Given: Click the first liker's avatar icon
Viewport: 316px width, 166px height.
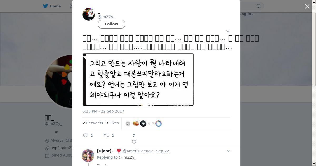Looking at the screenshot, I should coord(128,124).
